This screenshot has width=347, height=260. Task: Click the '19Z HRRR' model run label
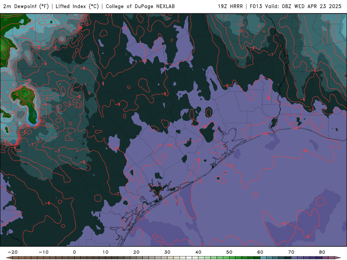click(x=230, y=6)
